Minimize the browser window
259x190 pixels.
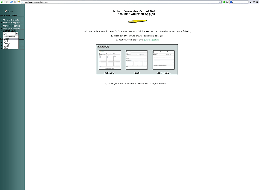click(251, 2)
